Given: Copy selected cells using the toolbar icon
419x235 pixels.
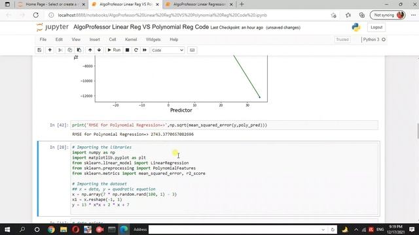Looking at the screenshot, I should pos(70,50).
